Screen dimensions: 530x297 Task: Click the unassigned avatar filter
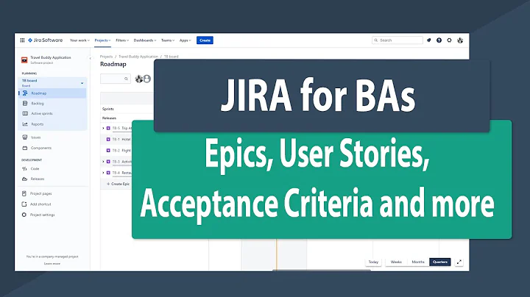tap(147, 79)
